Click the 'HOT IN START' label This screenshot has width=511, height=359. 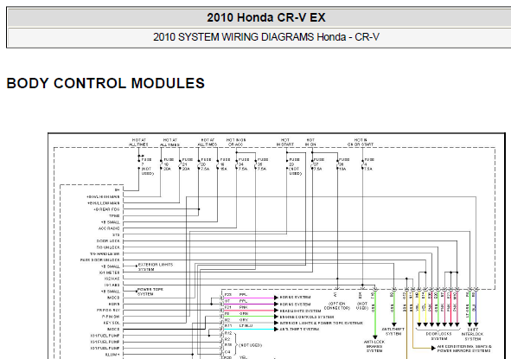click(285, 142)
